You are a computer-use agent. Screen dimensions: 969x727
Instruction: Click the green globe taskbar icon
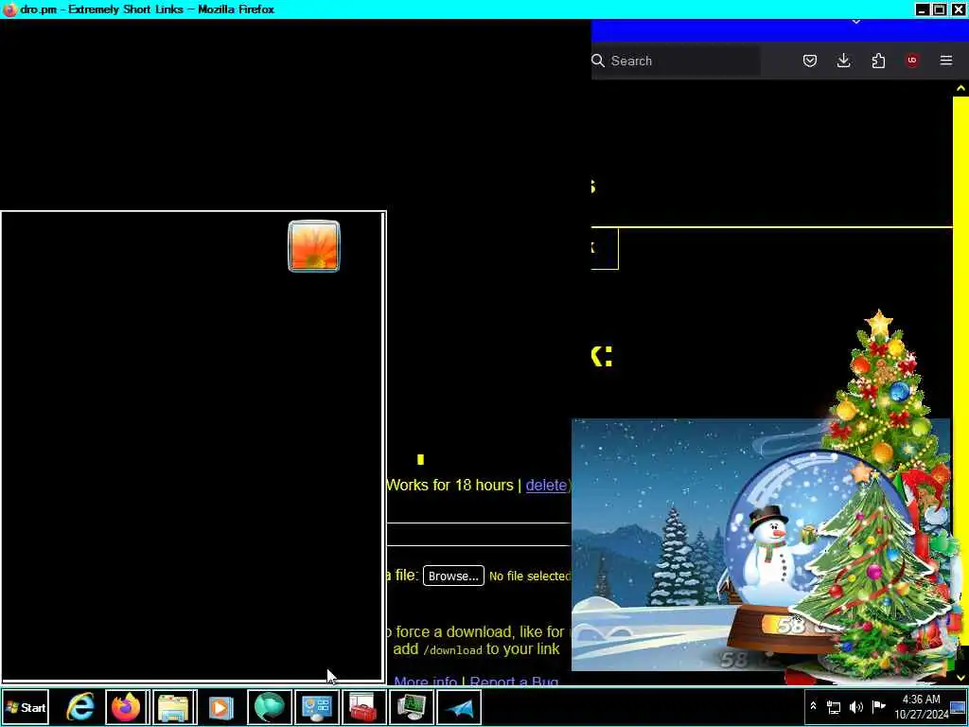[270, 707]
